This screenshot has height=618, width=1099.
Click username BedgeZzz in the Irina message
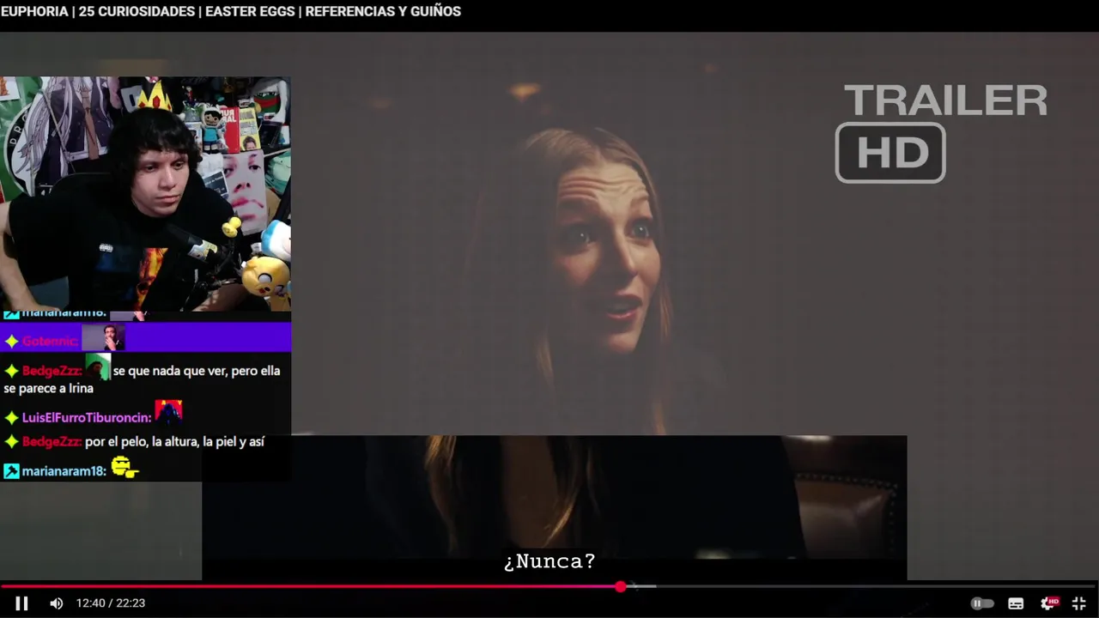click(x=52, y=371)
